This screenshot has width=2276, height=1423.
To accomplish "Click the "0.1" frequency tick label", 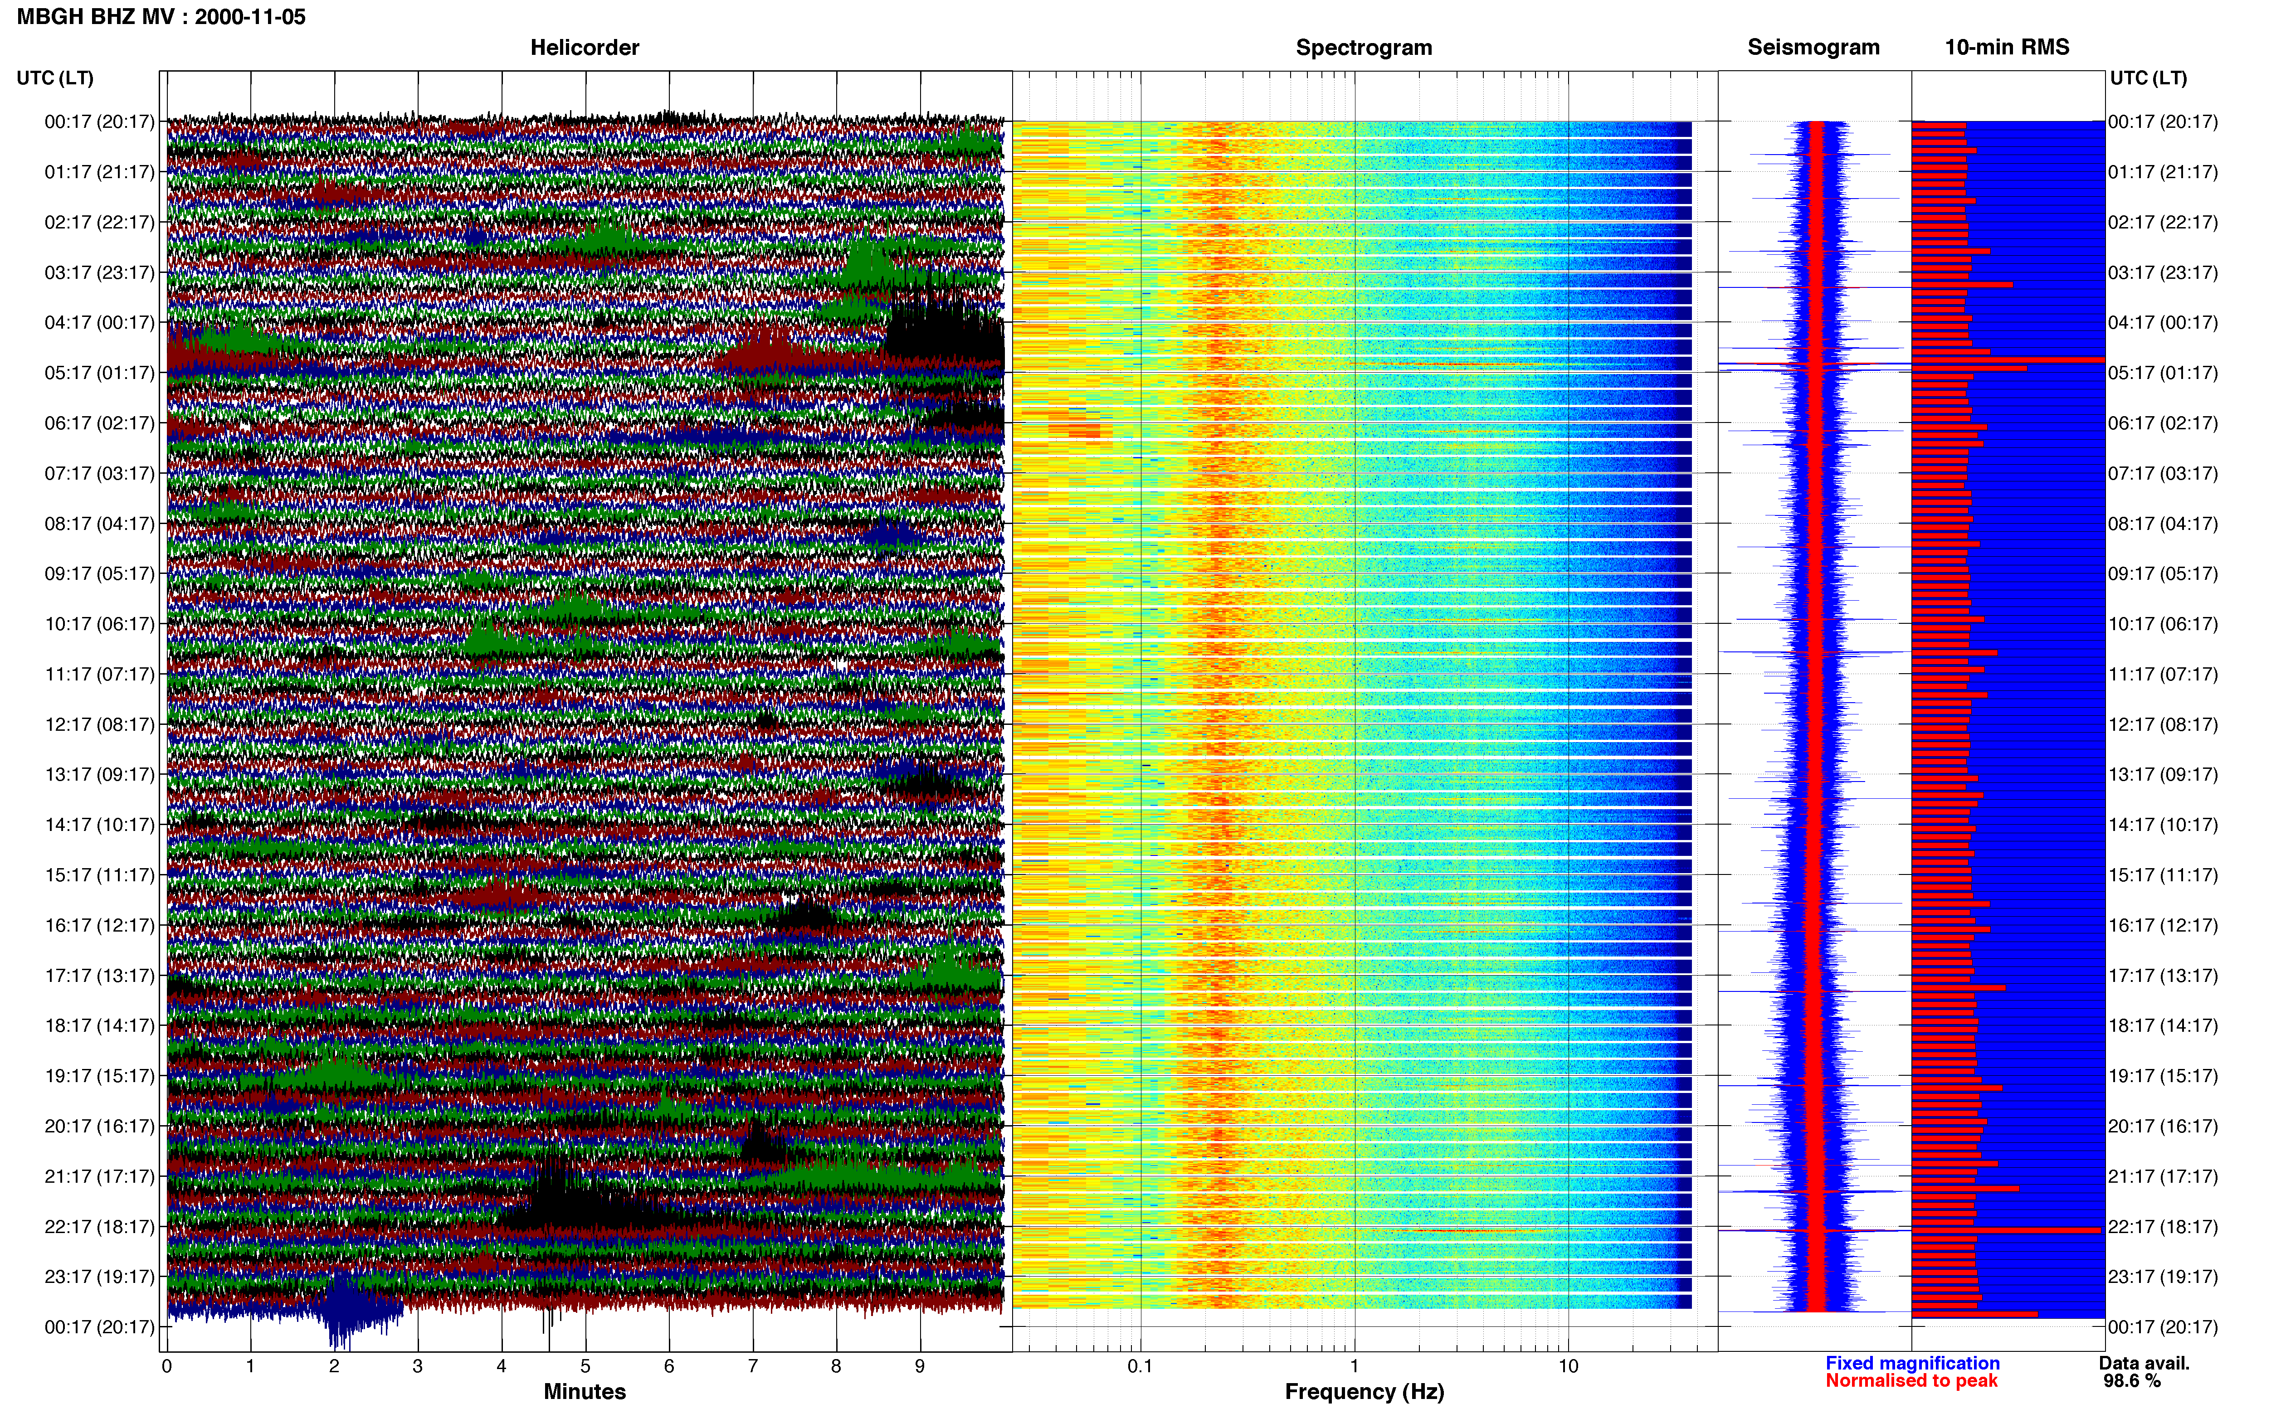I will tap(1140, 1366).
